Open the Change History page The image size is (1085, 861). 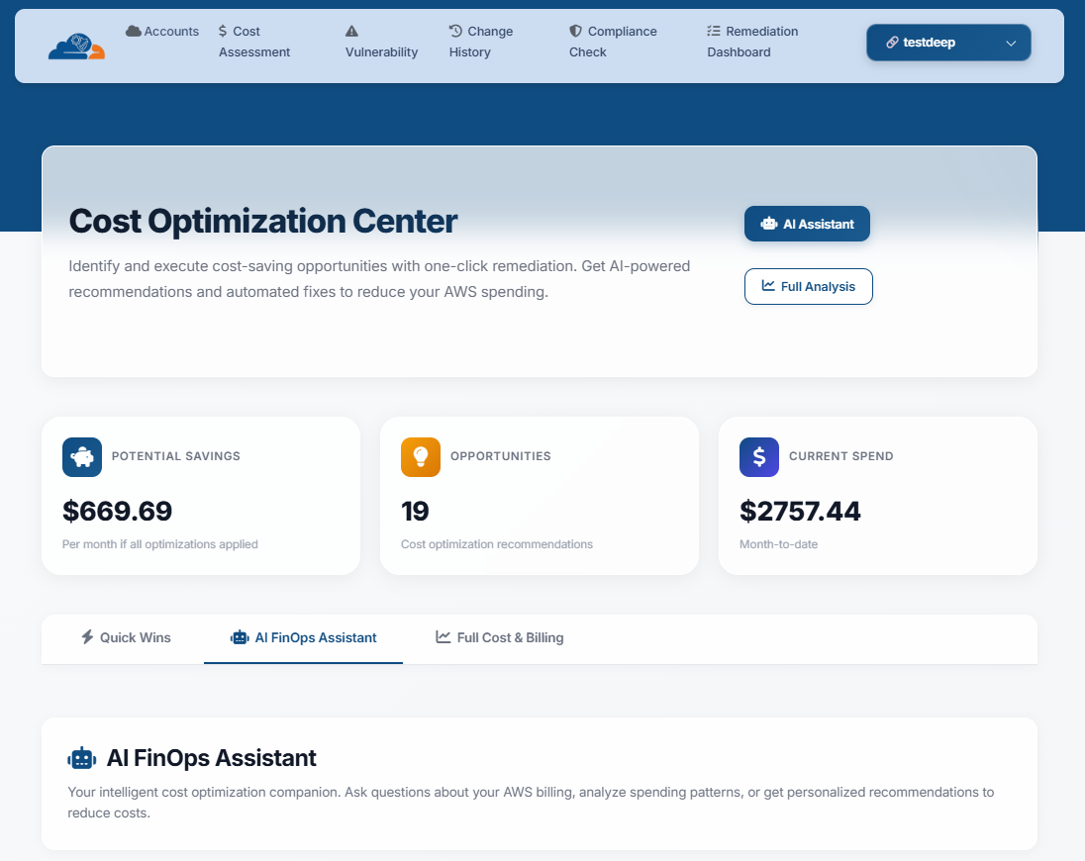point(481,42)
